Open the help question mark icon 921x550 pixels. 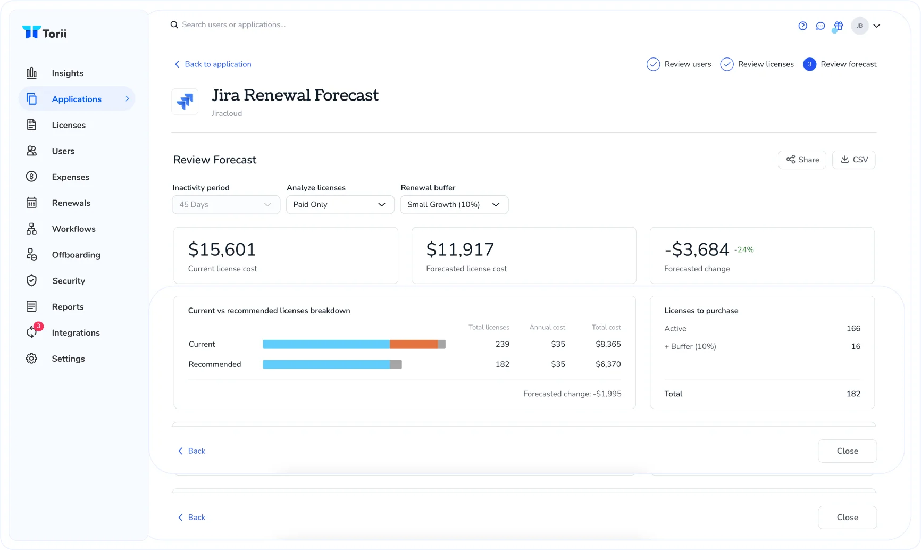point(803,26)
